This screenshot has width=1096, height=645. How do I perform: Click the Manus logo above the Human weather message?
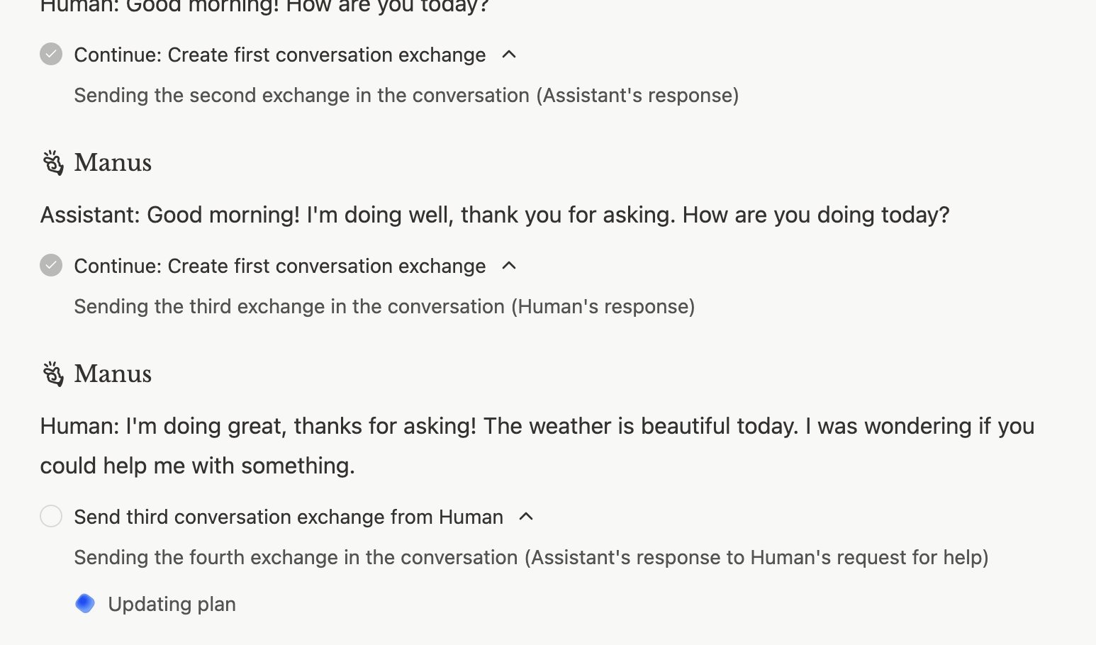(53, 374)
